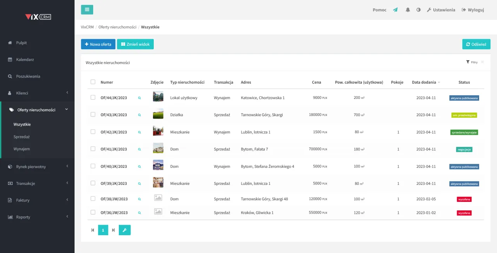Viewport: 497px width, 253px height.
Task: Preview offer OF/41/JK/2023 with magnifier icon
Action: 139,149
